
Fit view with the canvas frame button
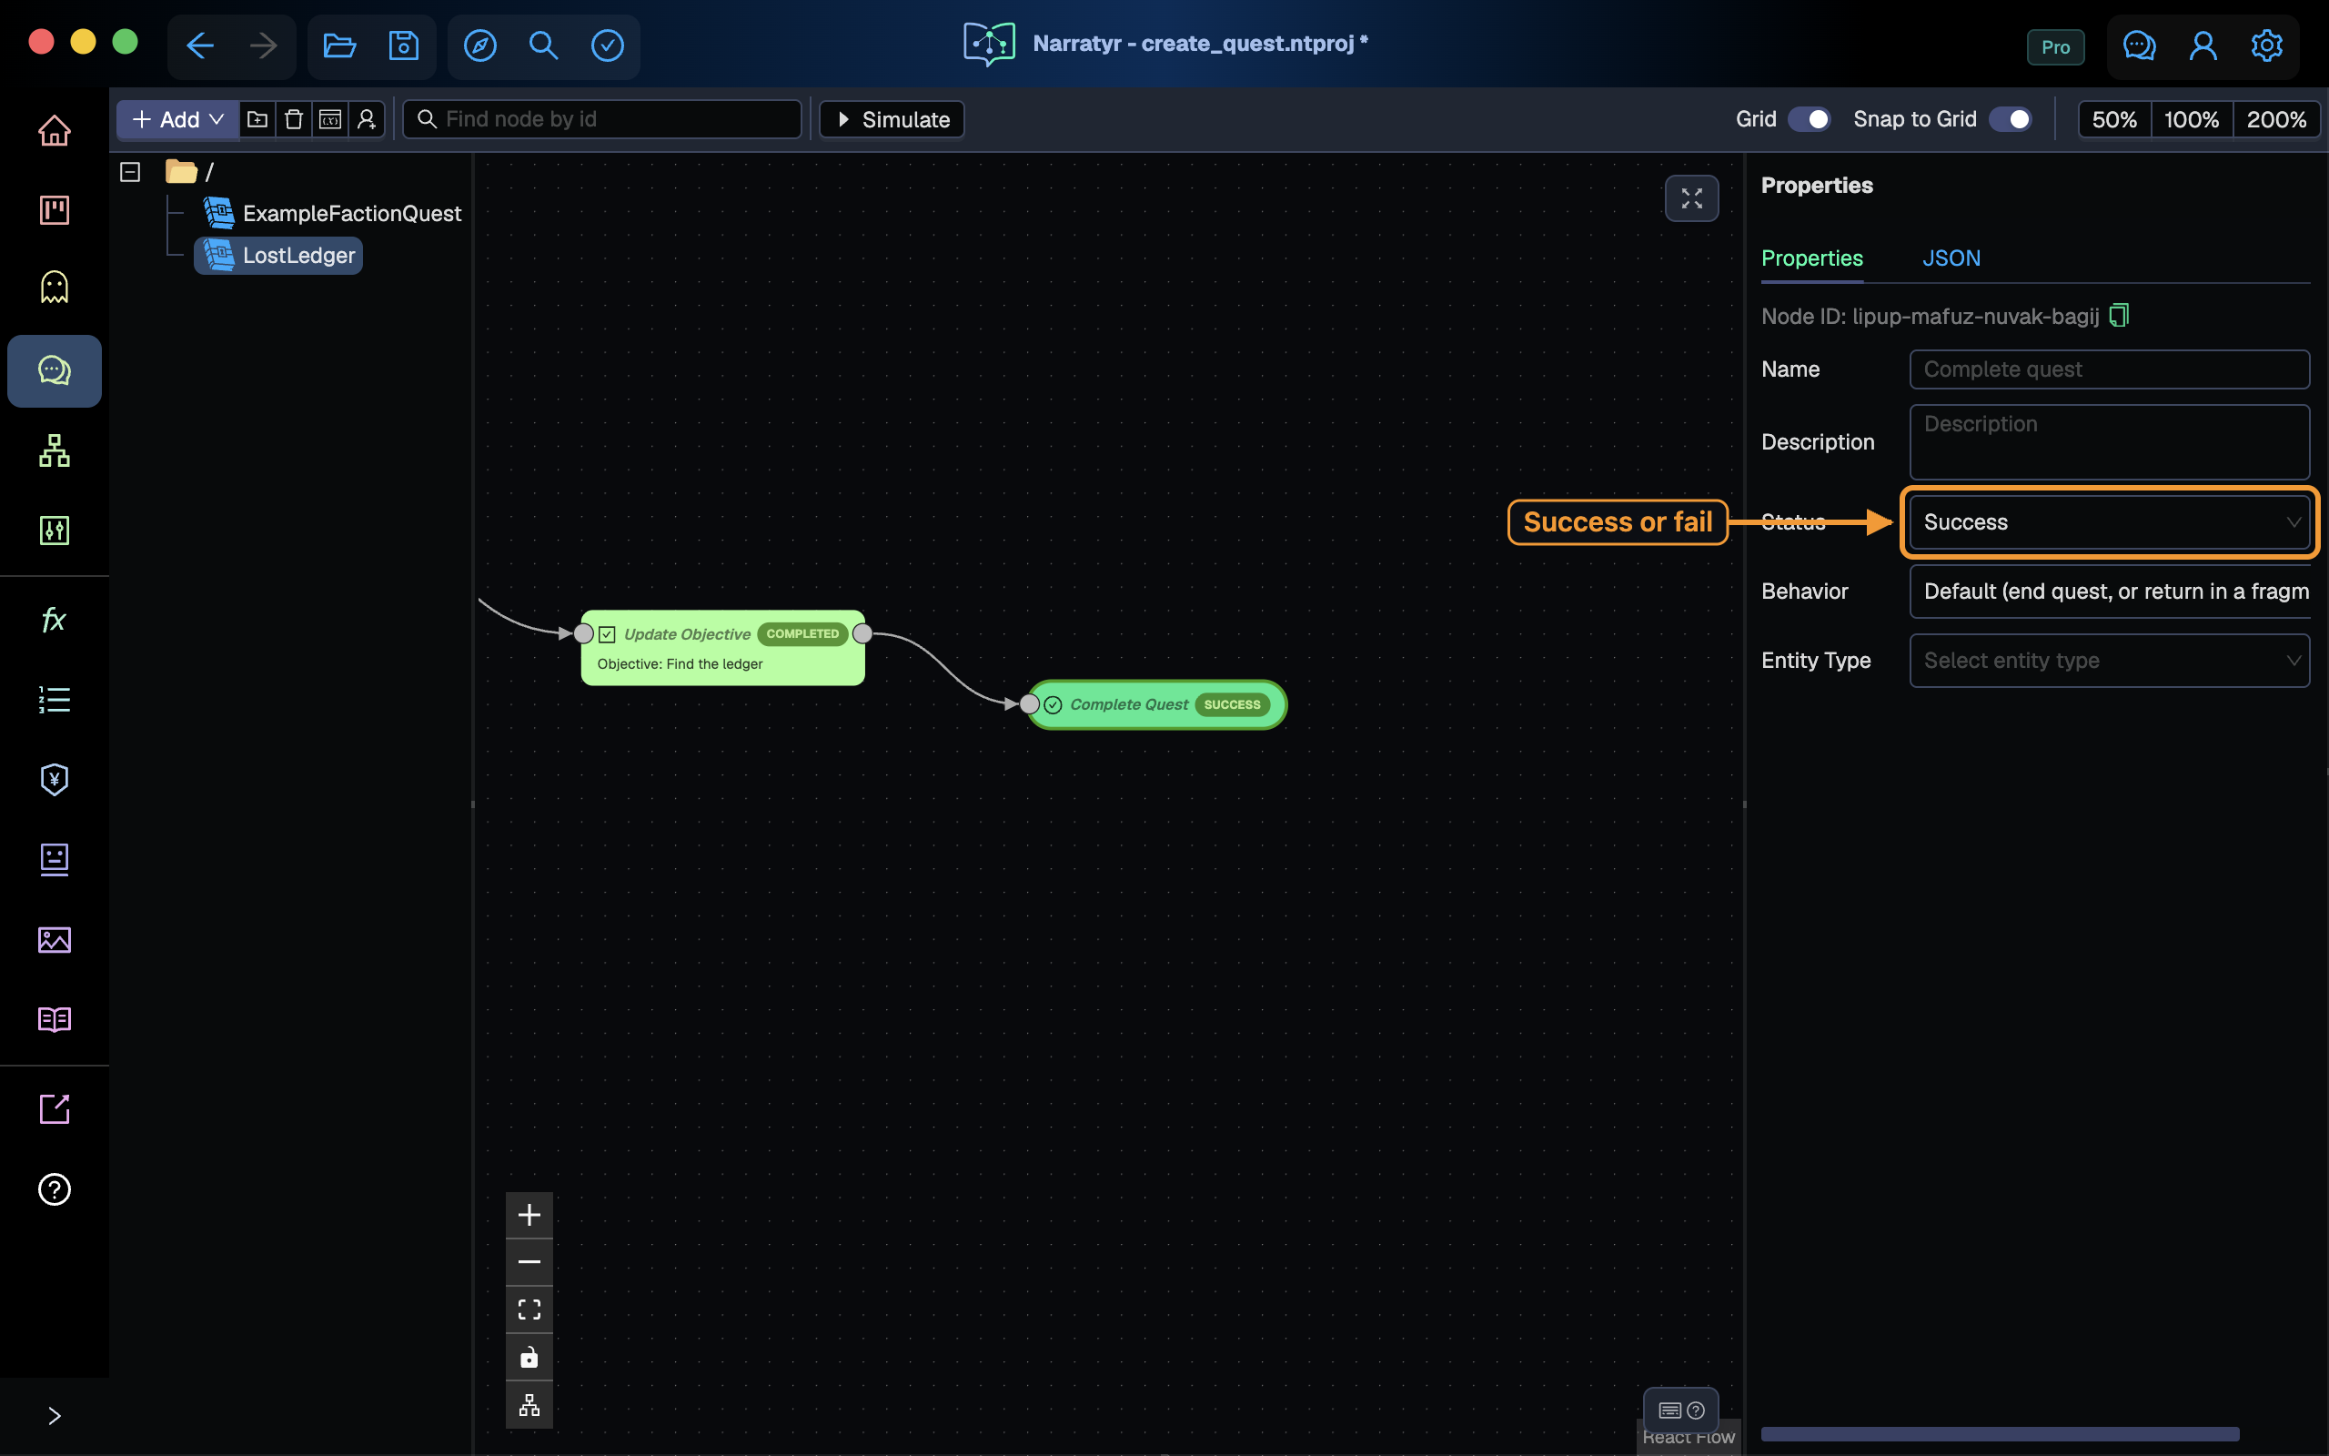pyautogui.click(x=529, y=1309)
